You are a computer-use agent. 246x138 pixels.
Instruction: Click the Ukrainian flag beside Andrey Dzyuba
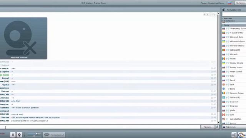pyautogui.click(x=224, y=63)
